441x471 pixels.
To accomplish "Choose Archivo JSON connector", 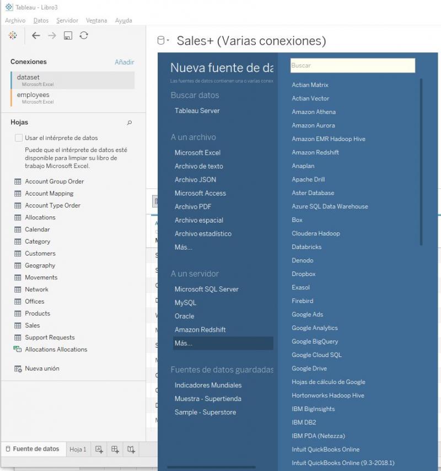I will (195, 180).
